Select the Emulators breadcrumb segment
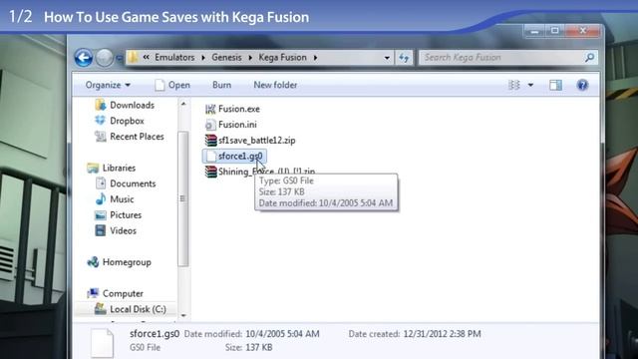Viewport: 638px width, 359px height. coord(174,58)
